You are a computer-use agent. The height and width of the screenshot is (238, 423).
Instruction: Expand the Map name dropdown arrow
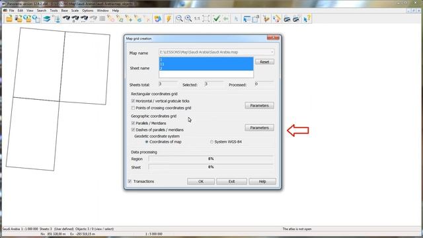pos(272,52)
